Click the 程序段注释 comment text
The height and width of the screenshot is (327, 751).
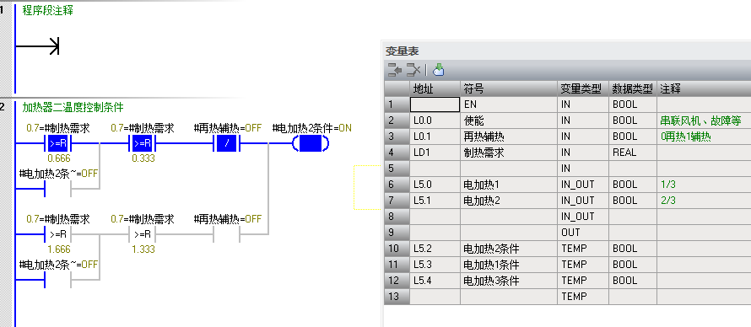48,10
